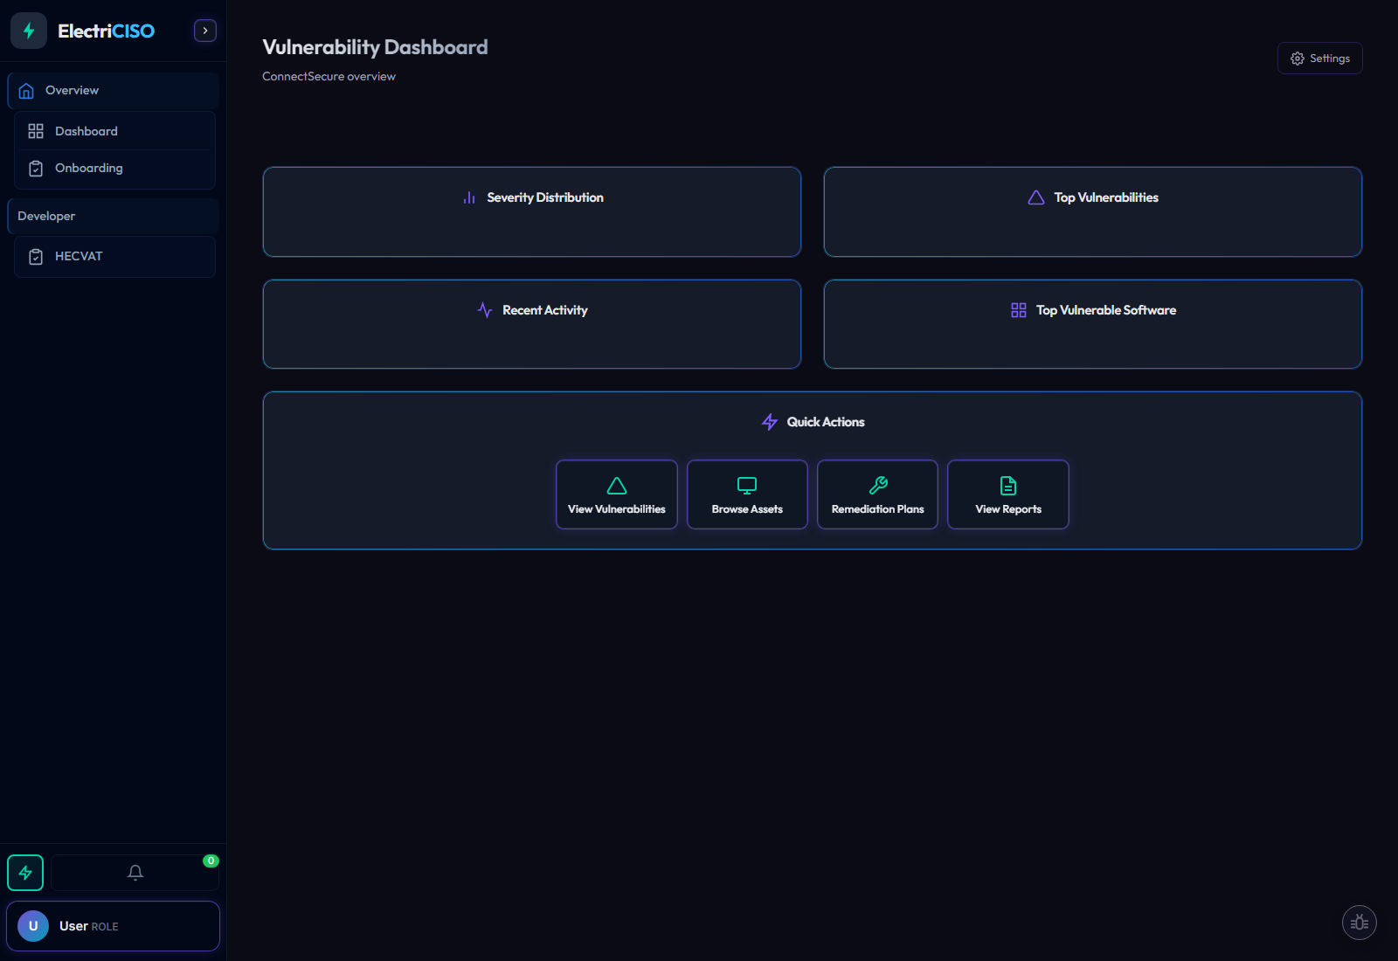Click the Remediation Plans wrench icon

coord(876,485)
